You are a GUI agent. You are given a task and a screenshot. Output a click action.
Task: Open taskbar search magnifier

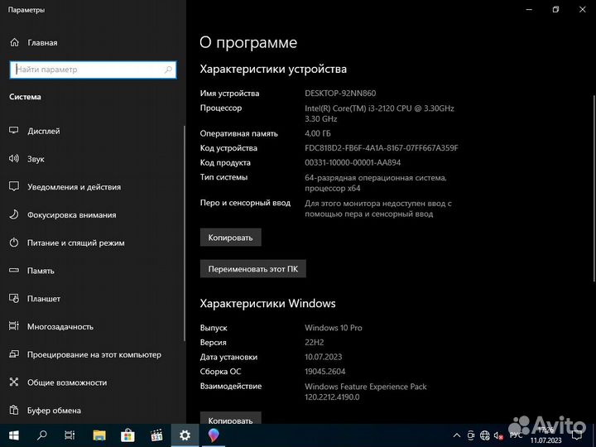pos(42,435)
